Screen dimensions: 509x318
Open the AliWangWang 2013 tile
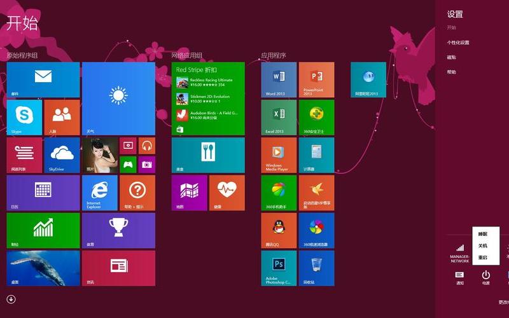coord(368,79)
